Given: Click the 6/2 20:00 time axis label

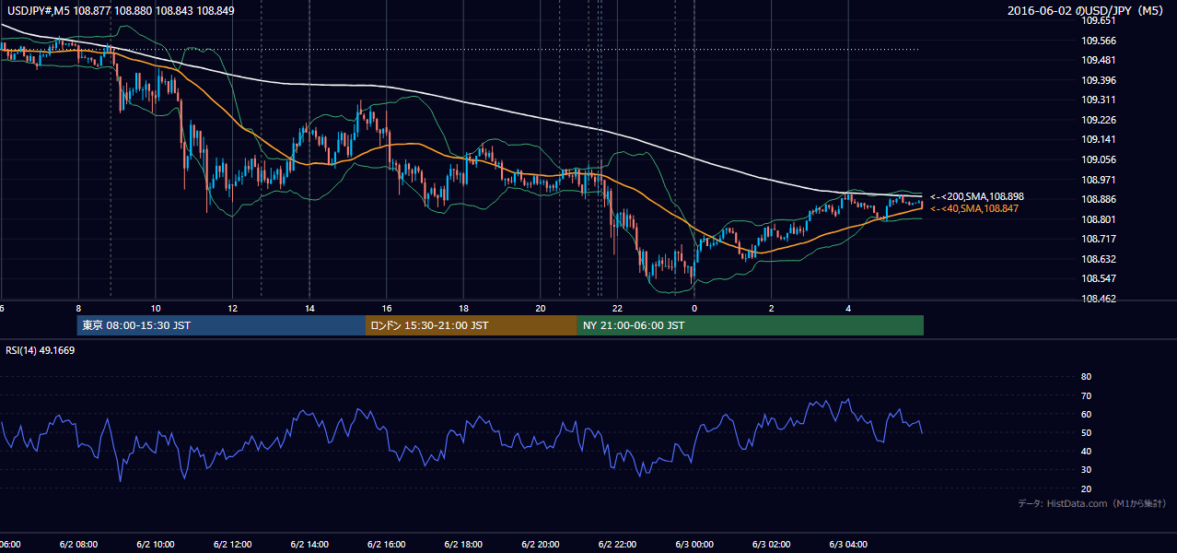Looking at the screenshot, I should 540,544.
